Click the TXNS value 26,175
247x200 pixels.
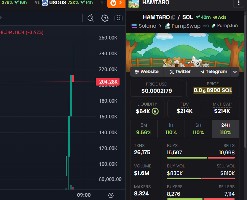tap(142, 153)
